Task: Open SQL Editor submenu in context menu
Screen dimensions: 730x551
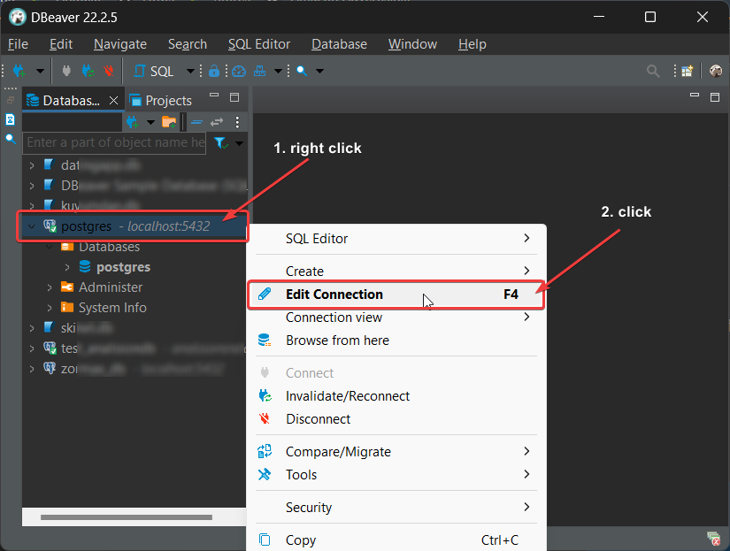Action: pos(396,238)
